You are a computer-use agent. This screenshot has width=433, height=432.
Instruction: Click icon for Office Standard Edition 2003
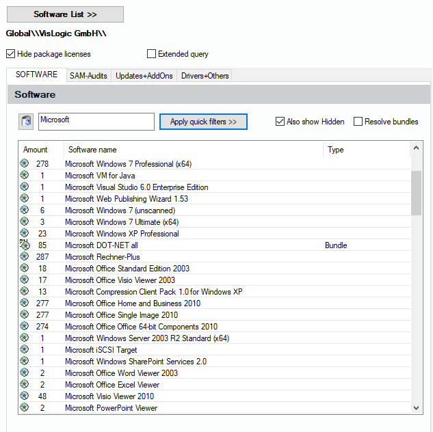coord(25,268)
